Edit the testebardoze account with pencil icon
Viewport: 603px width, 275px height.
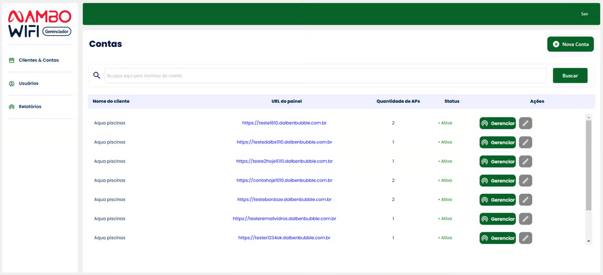click(525, 200)
